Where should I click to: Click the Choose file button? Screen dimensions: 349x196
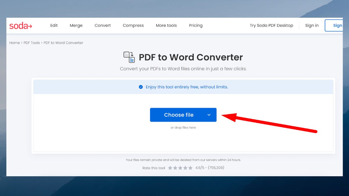tap(179, 115)
